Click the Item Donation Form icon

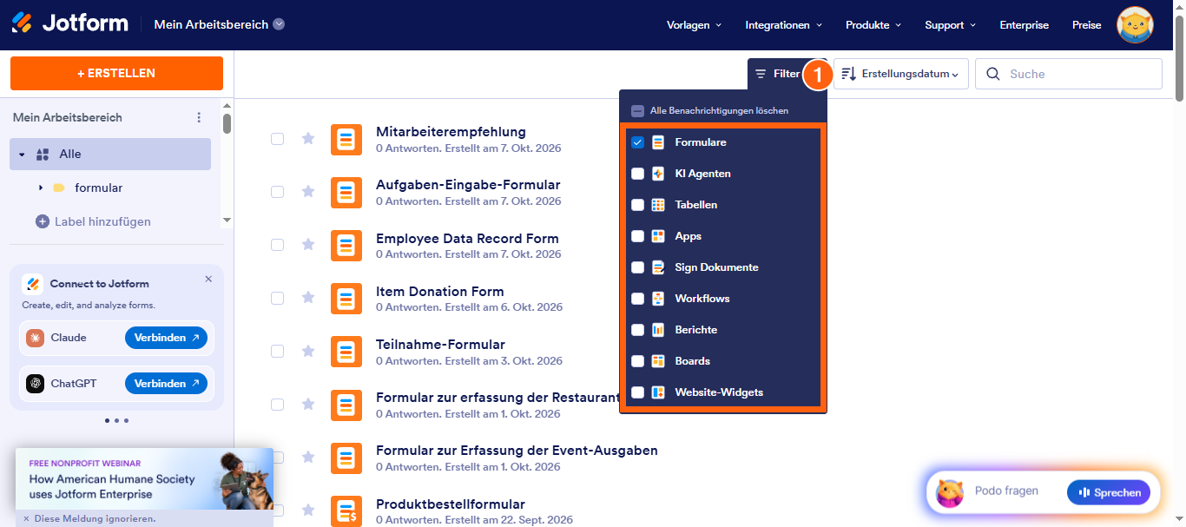(346, 298)
